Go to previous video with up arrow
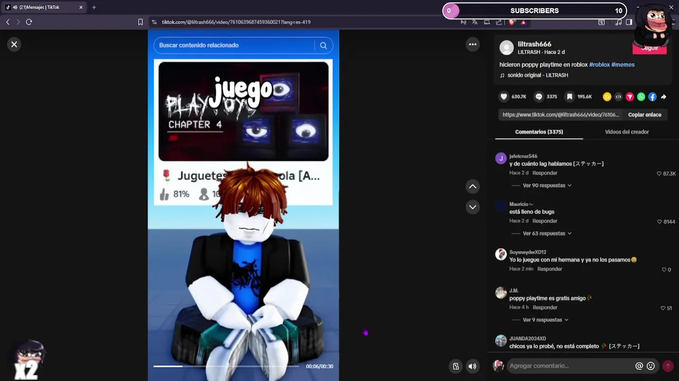 (473, 186)
